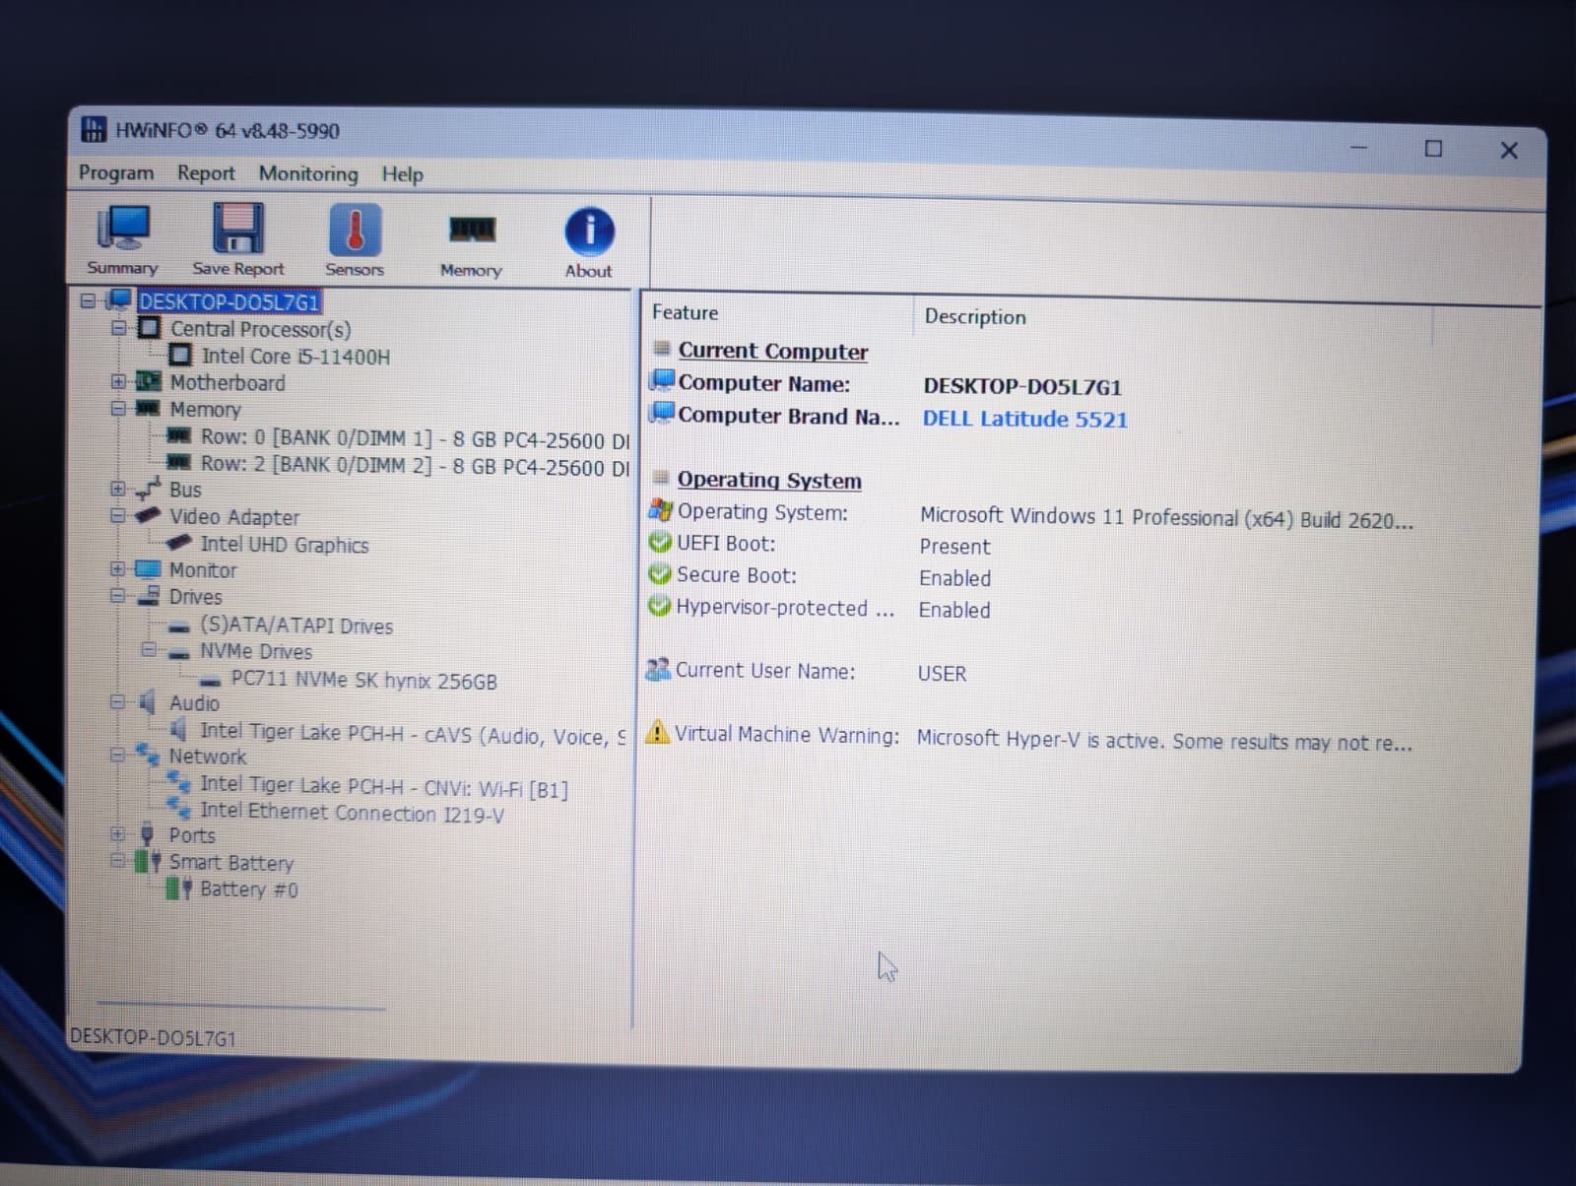Screen dimensions: 1576x1186
Task: Collapse the DESKTOP-DO5L7G1 root node
Action: coord(88,299)
